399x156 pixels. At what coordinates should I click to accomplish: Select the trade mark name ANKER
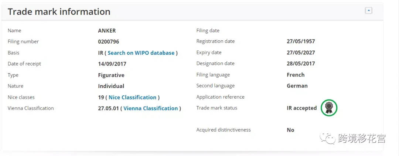[x=107, y=31]
